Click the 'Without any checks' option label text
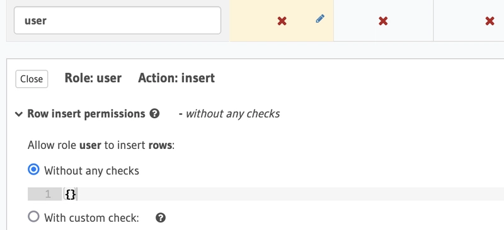 pos(91,171)
